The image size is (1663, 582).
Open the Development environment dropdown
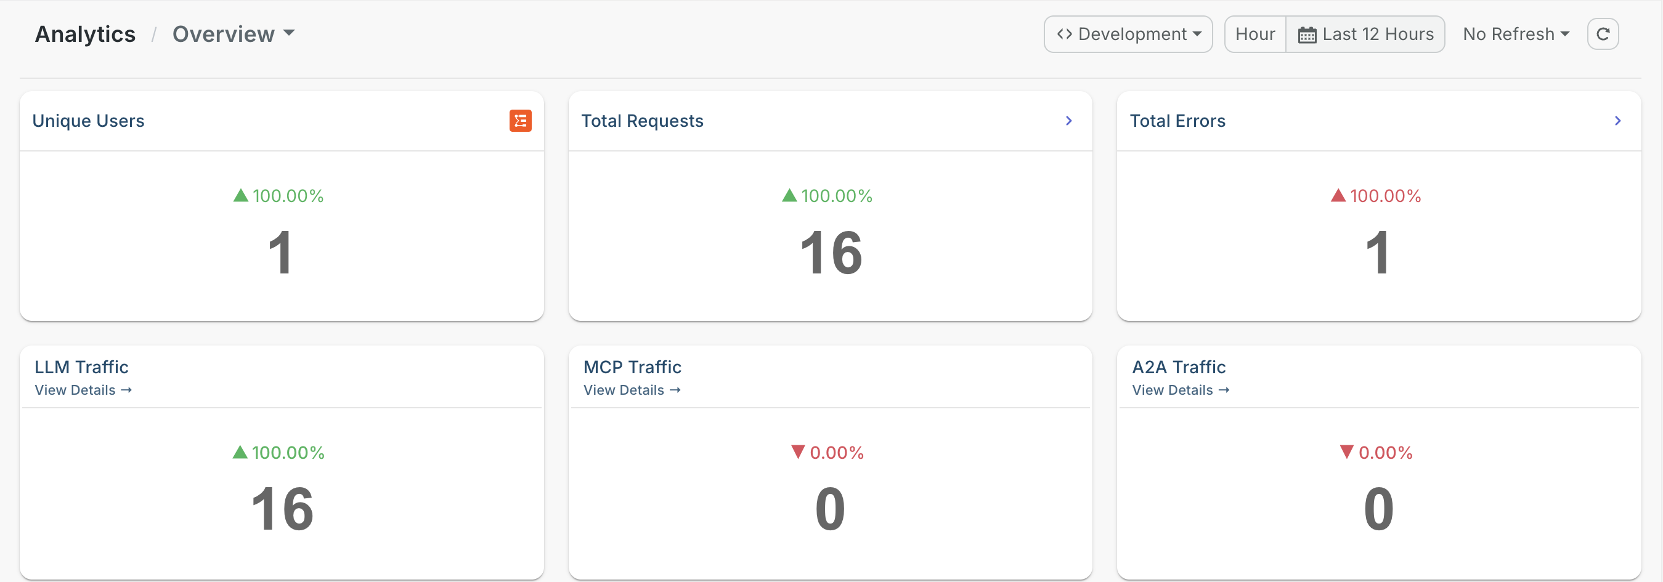coord(1128,34)
